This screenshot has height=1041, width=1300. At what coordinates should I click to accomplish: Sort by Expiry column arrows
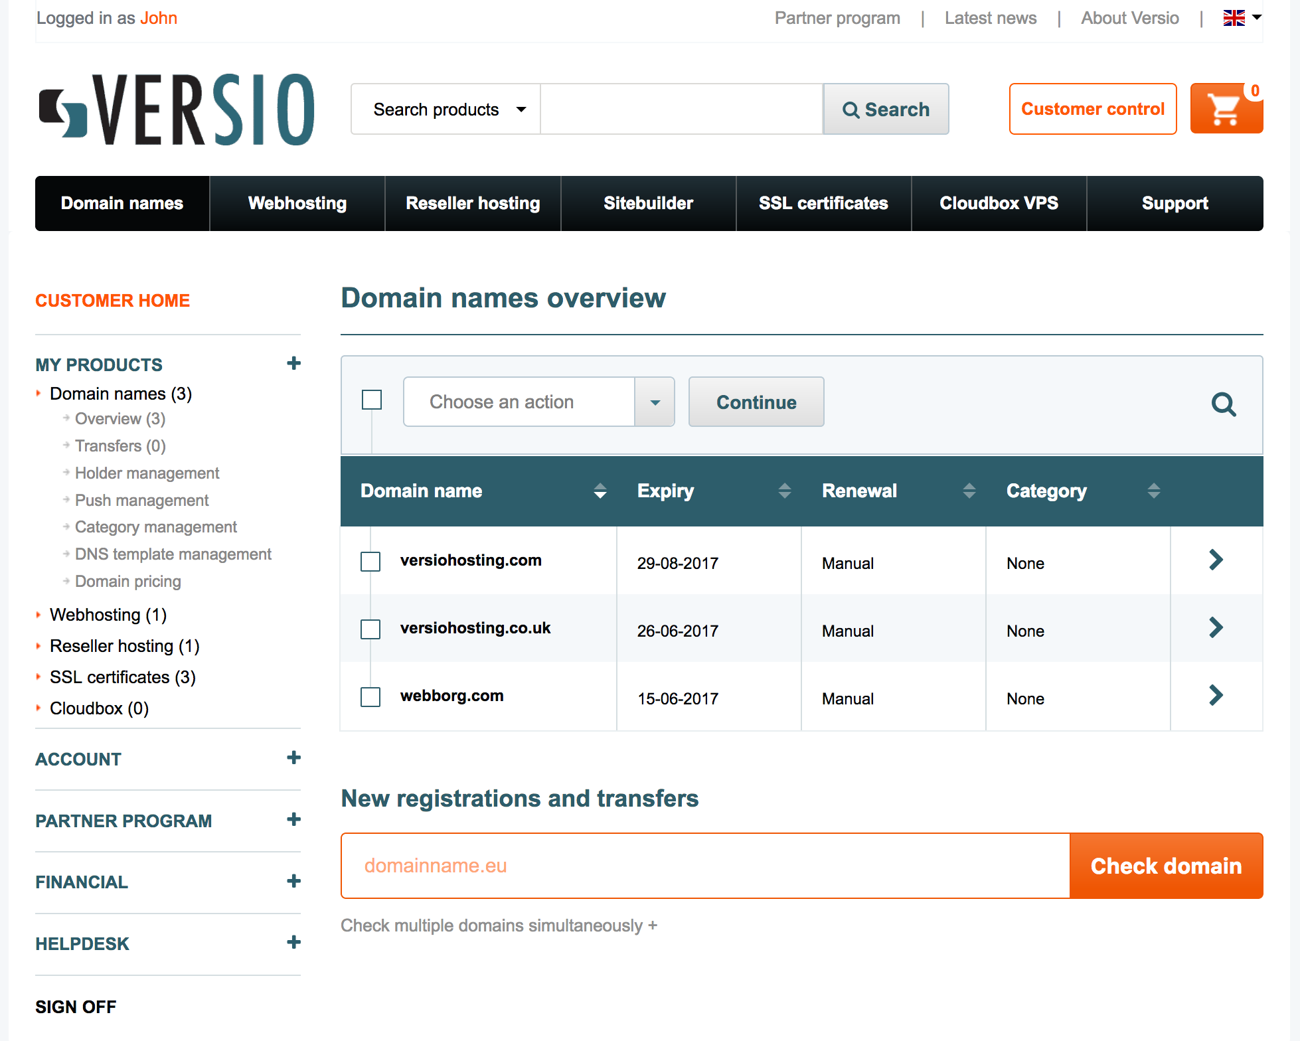pos(785,491)
